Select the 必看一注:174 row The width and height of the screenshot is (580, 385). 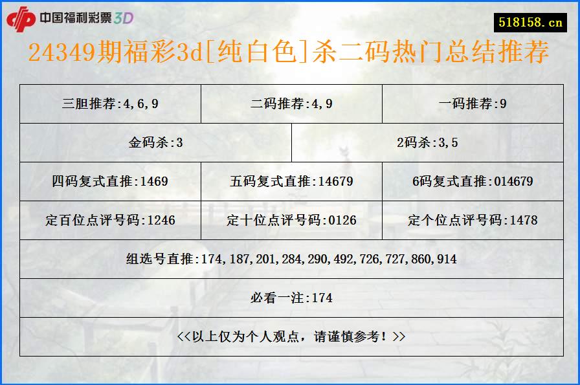tap(290, 298)
